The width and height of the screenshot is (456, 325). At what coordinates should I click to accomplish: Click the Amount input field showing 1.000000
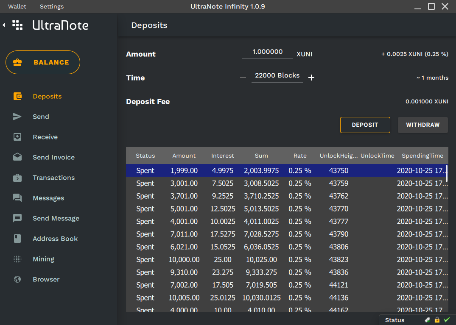[x=268, y=52]
